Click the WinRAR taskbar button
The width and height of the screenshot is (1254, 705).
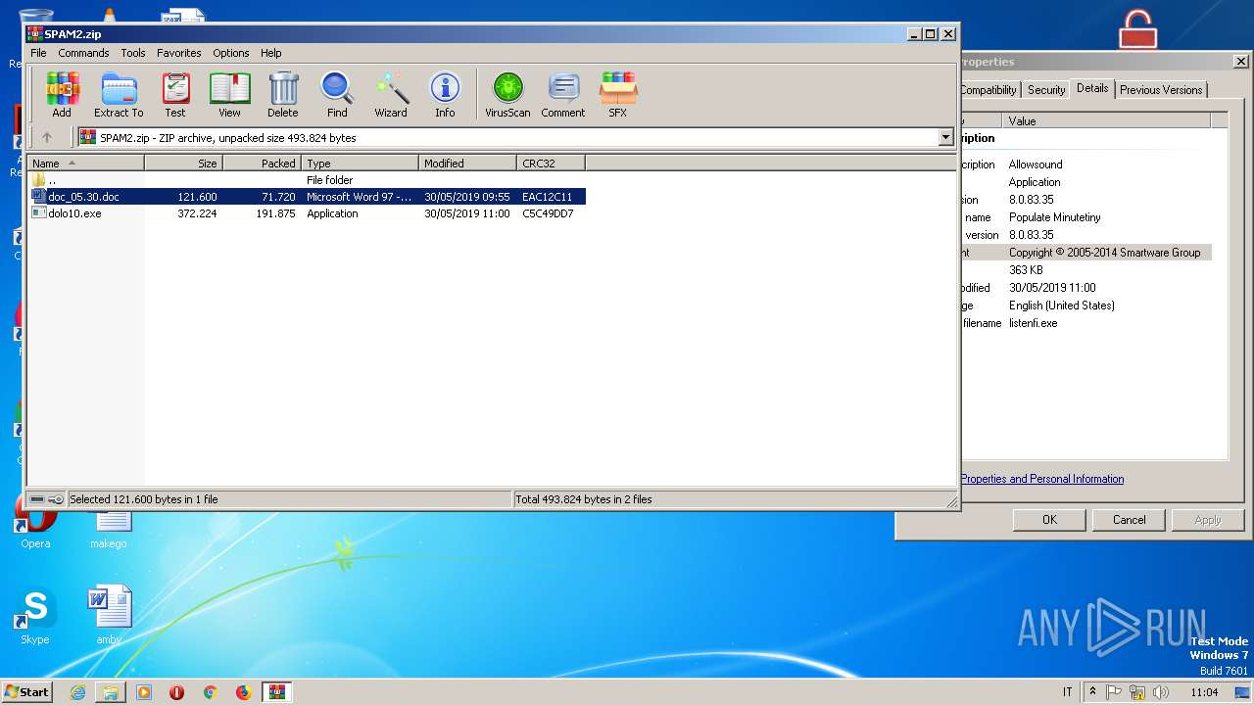(277, 692)
